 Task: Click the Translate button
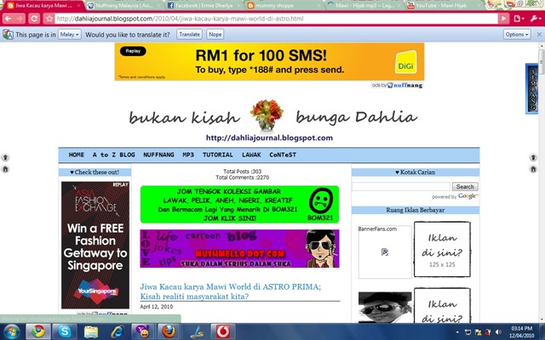click(x=189, y=34)
